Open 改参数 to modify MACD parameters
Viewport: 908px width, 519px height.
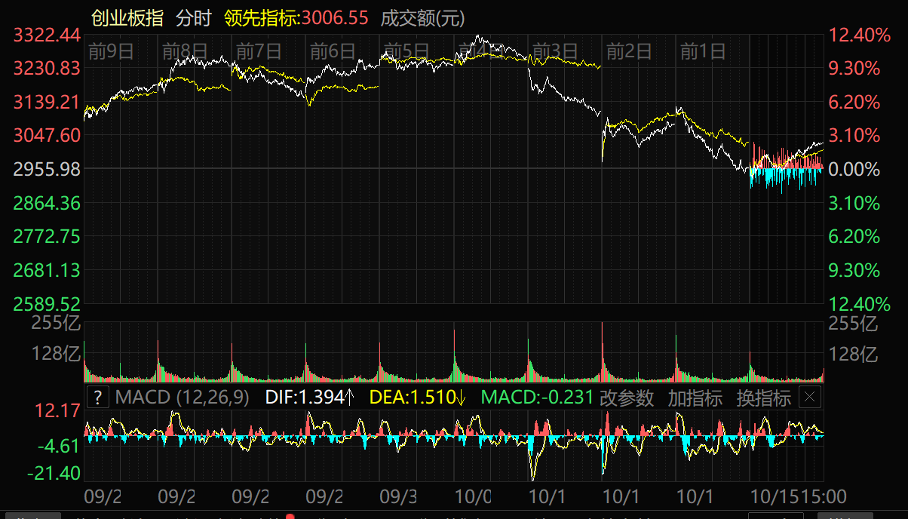[627, 398]
